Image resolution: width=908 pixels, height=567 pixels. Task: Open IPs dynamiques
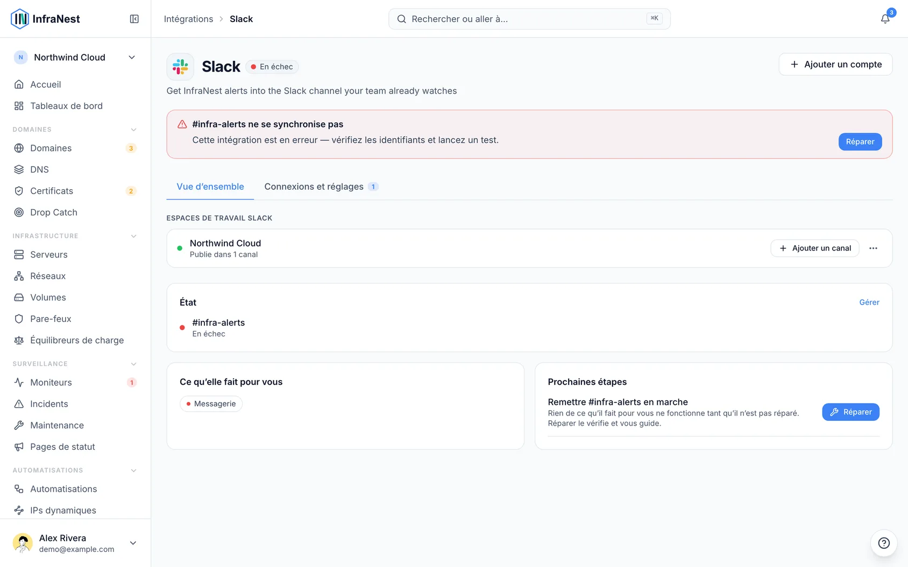click(x=75, y=510)
